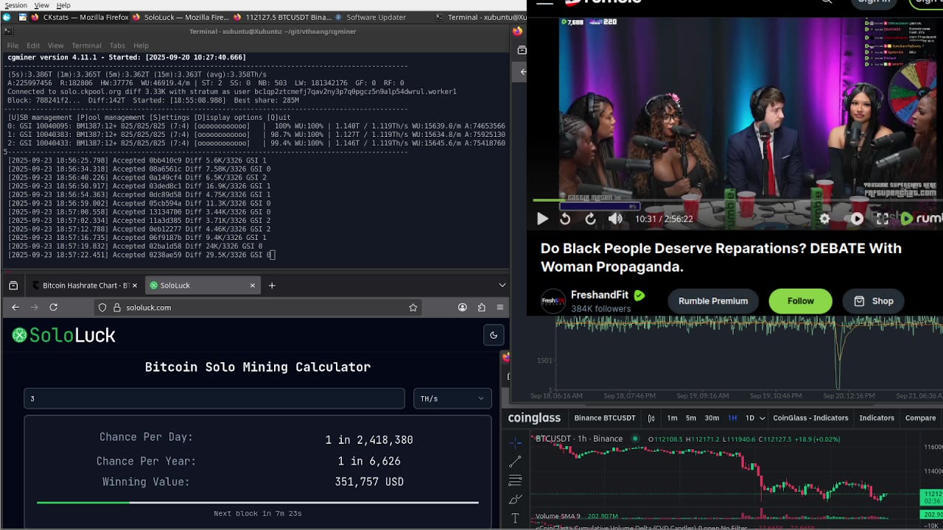Open Firefox application menu in SoloLuck window
The height and width of the screenshot is (530, 943).
pyautogui.click(x=500, y=307)
